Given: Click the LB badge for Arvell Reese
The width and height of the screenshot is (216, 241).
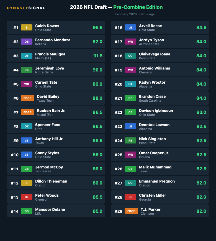Looking at the screenshot, I should [x=130, y=28].
